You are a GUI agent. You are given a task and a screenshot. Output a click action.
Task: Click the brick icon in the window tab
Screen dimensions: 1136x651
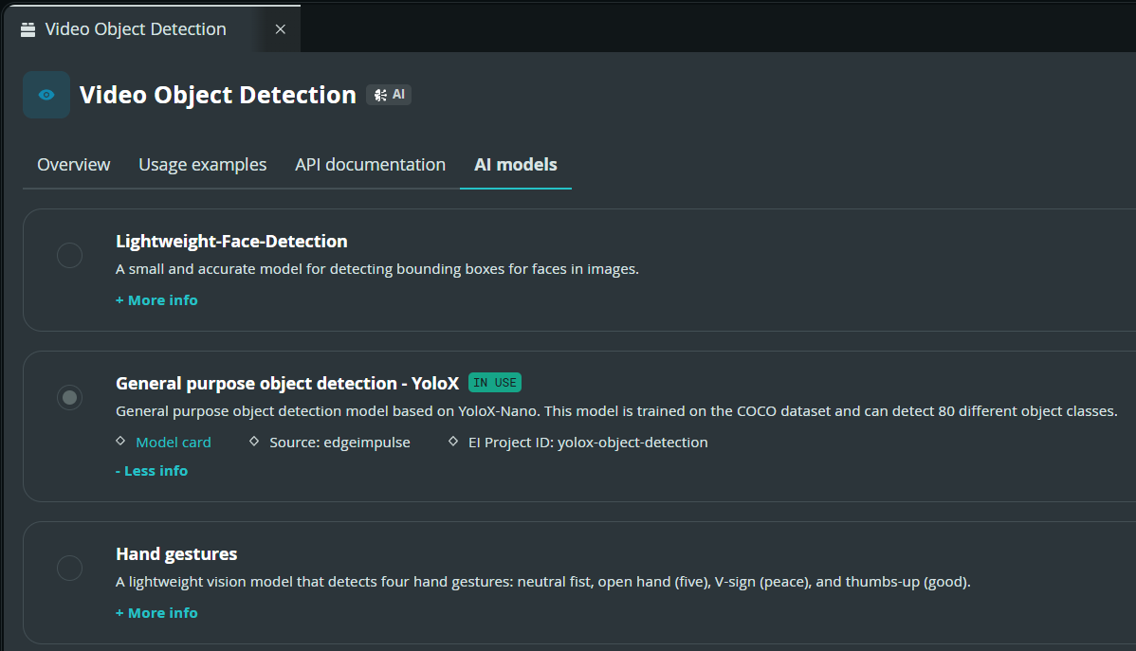point(27,29)
